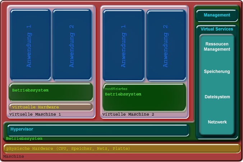Click the small 'modifiziertes' text label
This screenshot has width=243, height=162.
[x=116, y=89]
